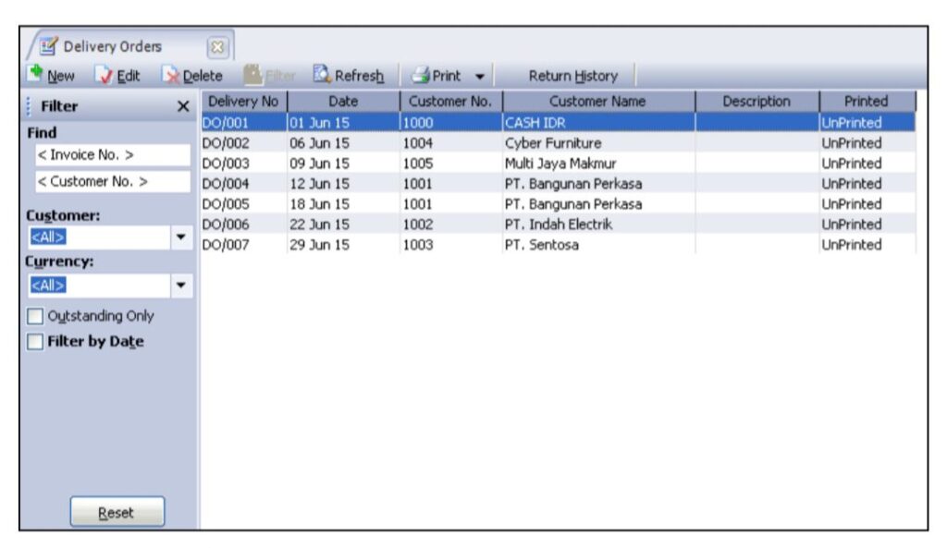Click the New delivery order icon
The height and width of the screenshot is (548, 947).
[36, 74]
